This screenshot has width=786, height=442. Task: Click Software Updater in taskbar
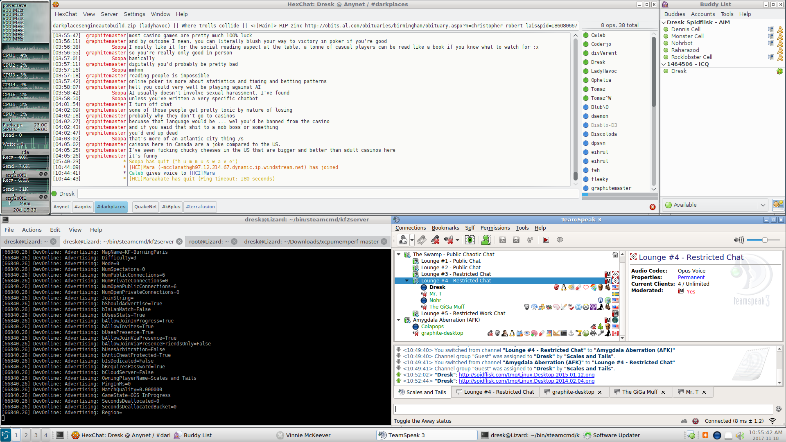[x=612, y=435]
